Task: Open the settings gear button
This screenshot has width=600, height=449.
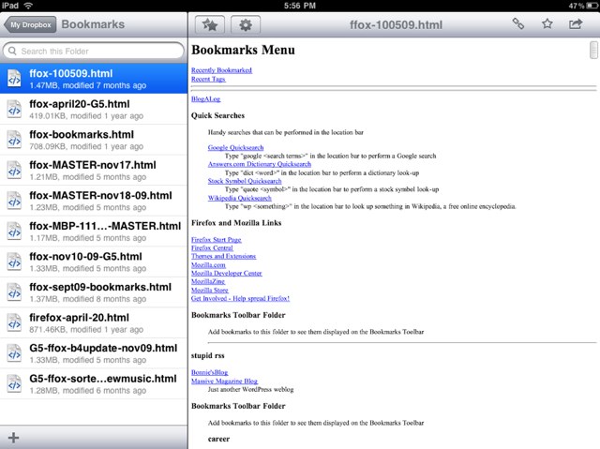Action: pos(246,25)
